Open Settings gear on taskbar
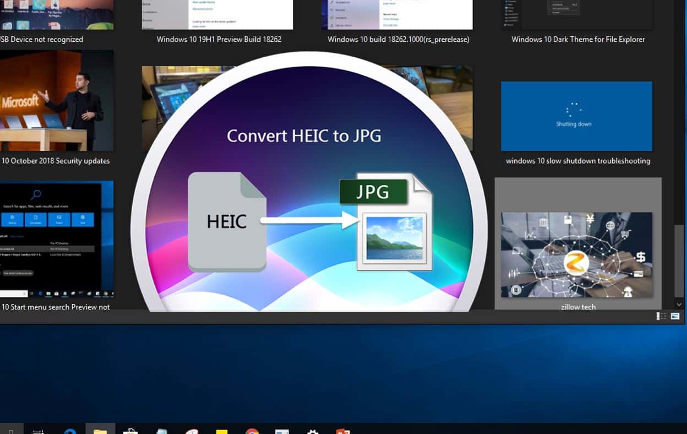The height and width of the screenshot is (434, 687). [313, 430]
